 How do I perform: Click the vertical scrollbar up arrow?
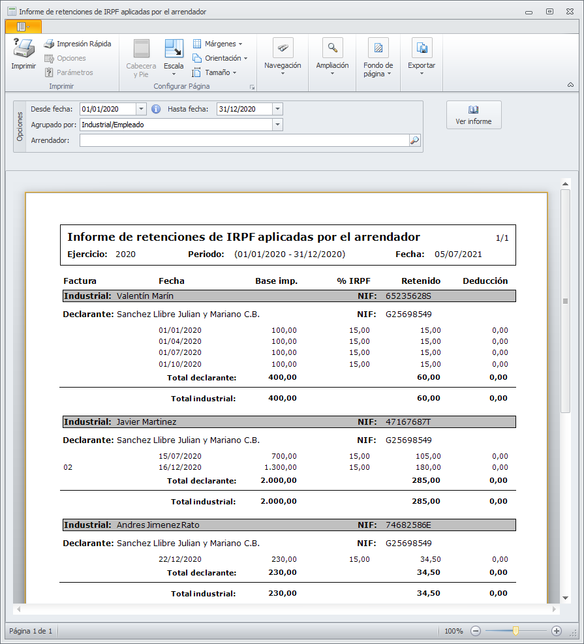click(x=566, y=183)
